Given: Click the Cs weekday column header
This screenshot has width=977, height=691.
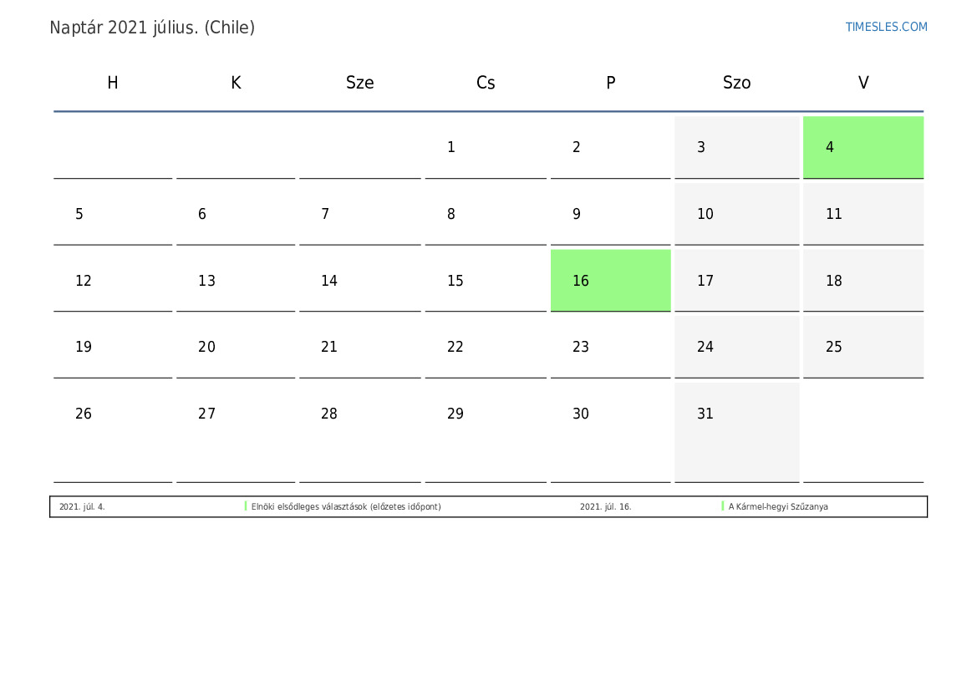Looking at the screenshot, I should tap(486, 83).
